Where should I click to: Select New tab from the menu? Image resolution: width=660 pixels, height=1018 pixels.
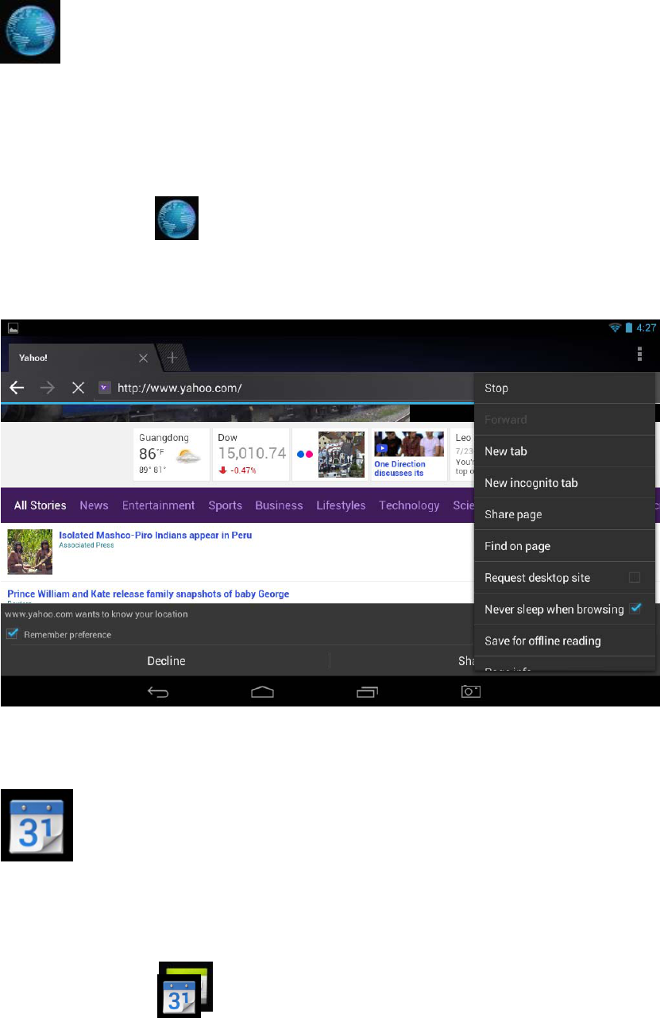pyautogui.click(x=564, y=451)
